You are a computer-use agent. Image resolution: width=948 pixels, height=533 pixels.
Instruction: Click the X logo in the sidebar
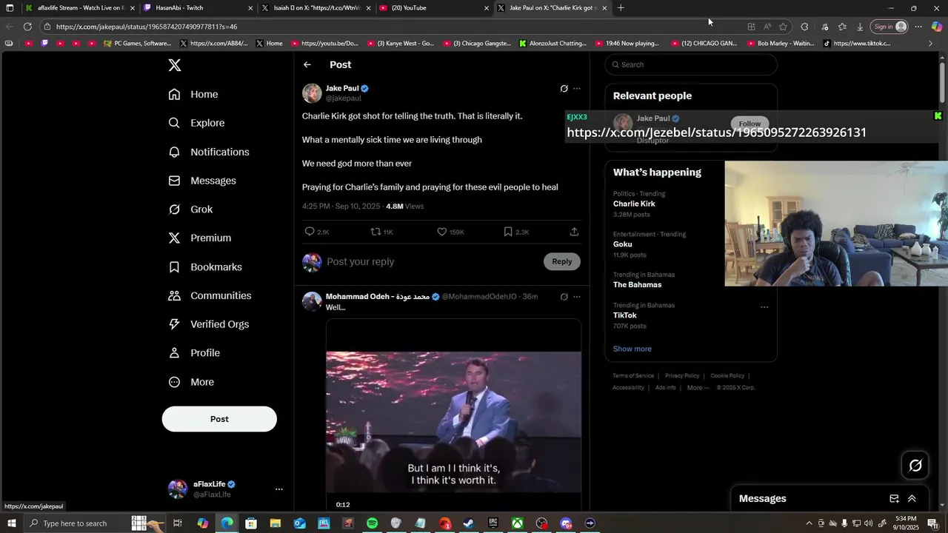(x=175, y=65)
